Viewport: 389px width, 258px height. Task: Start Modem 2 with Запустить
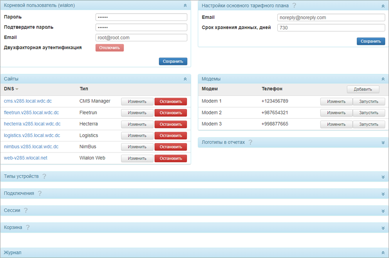pyautogui.click(x=369, y=113)
